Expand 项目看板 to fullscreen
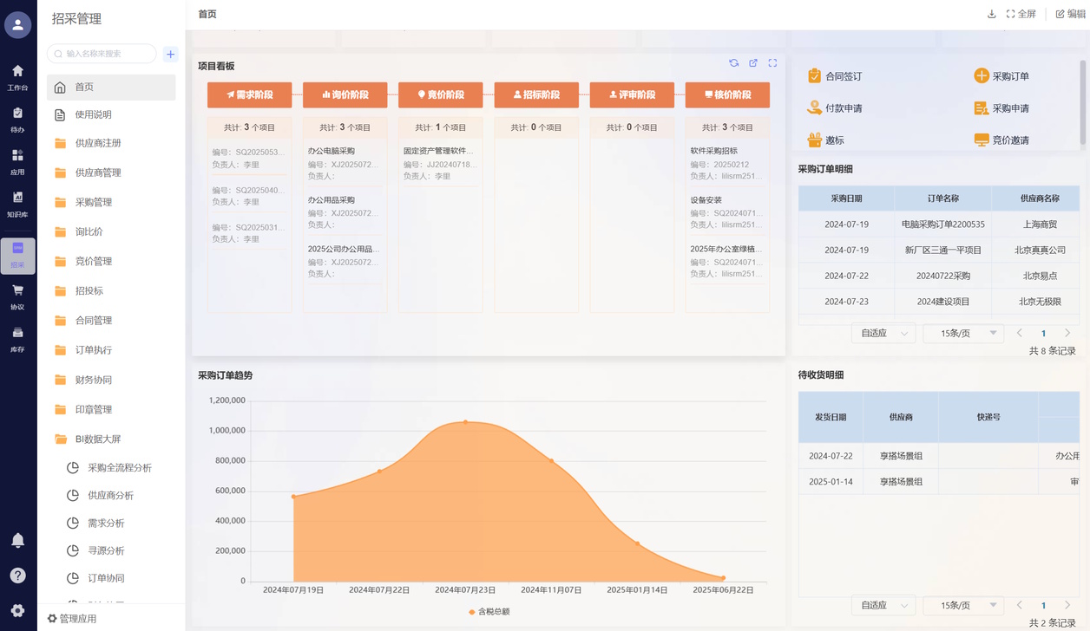Screen dimensions: 1090x631 (x=772, y=63)
